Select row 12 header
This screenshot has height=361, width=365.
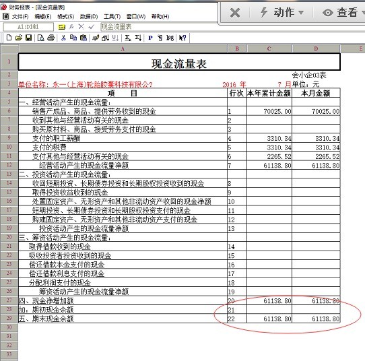pos(9,165)
